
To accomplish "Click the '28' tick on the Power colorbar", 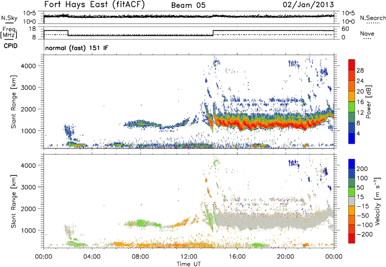I will 360,70.
